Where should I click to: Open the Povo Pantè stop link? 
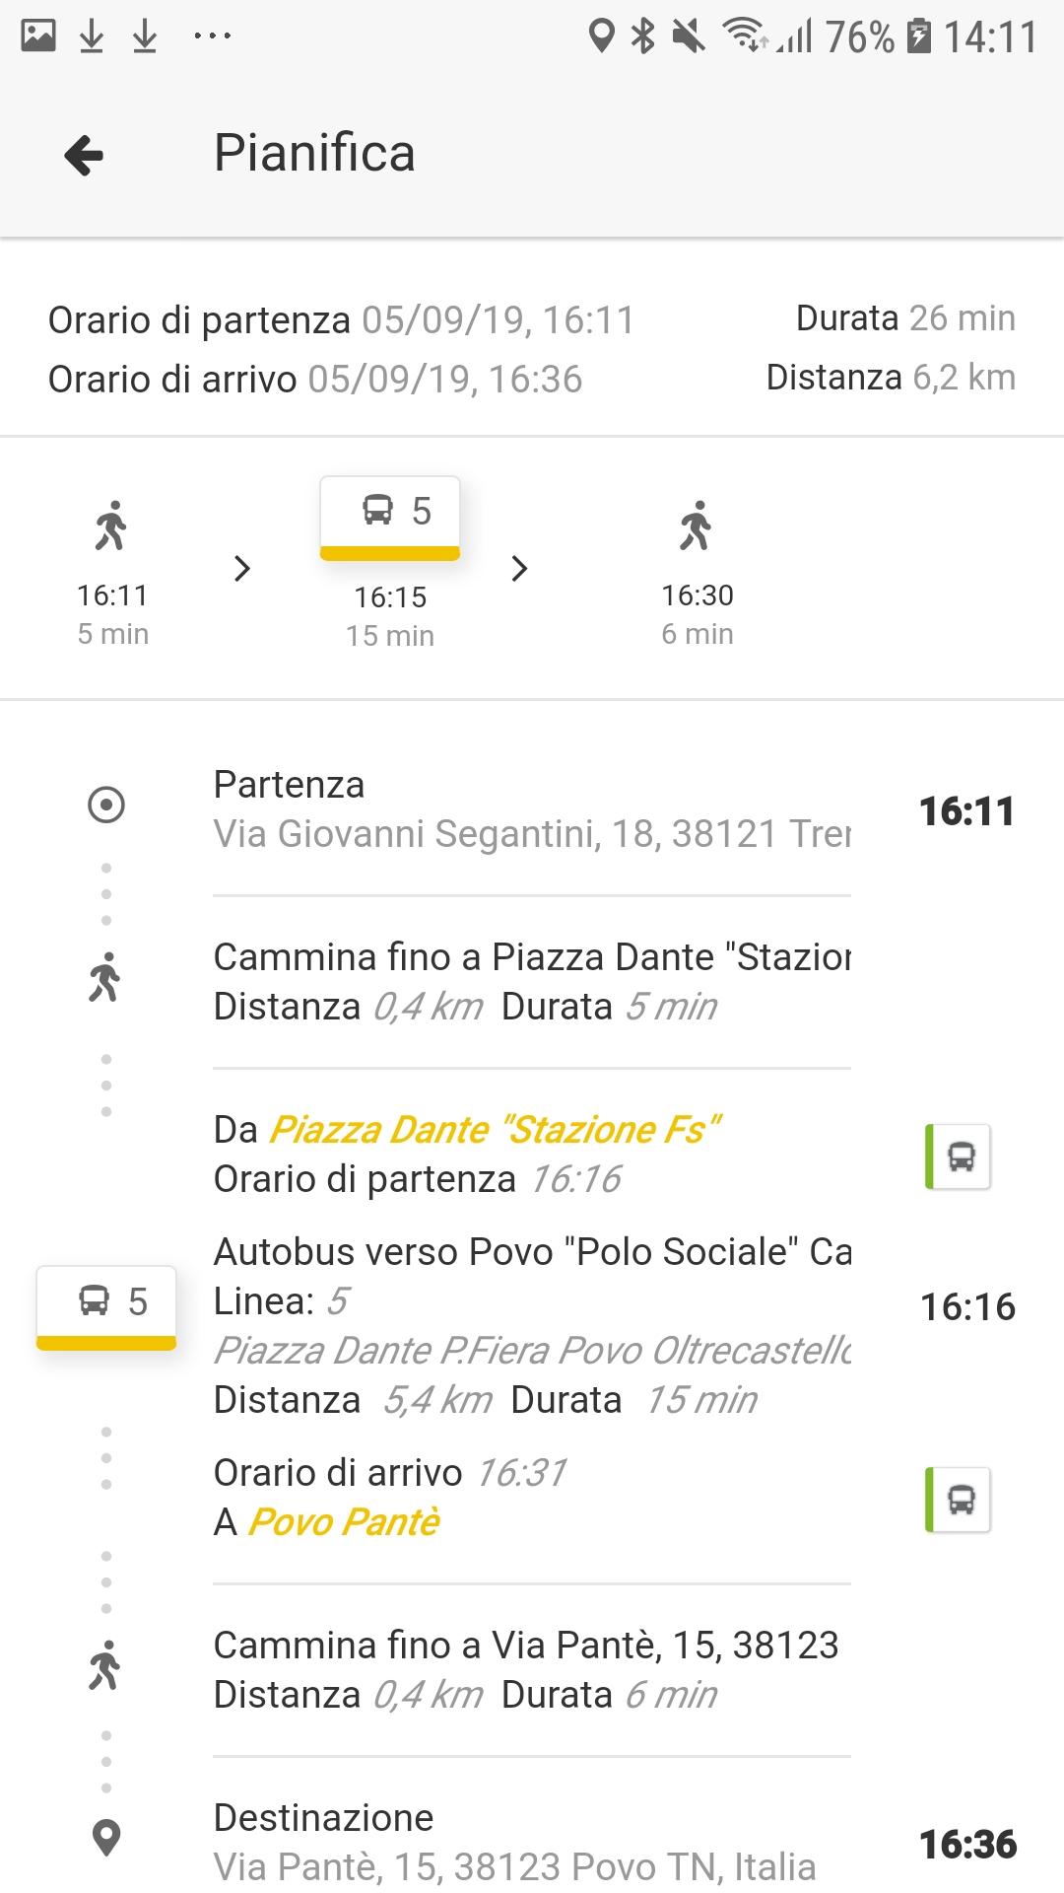click(x=343, y=1522)
